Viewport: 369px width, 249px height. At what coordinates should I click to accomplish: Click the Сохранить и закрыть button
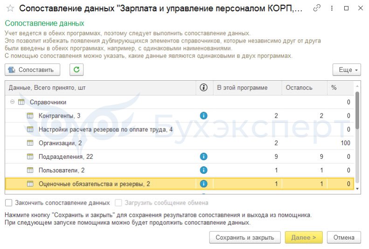pyautogui.click(x=245, y=237)
